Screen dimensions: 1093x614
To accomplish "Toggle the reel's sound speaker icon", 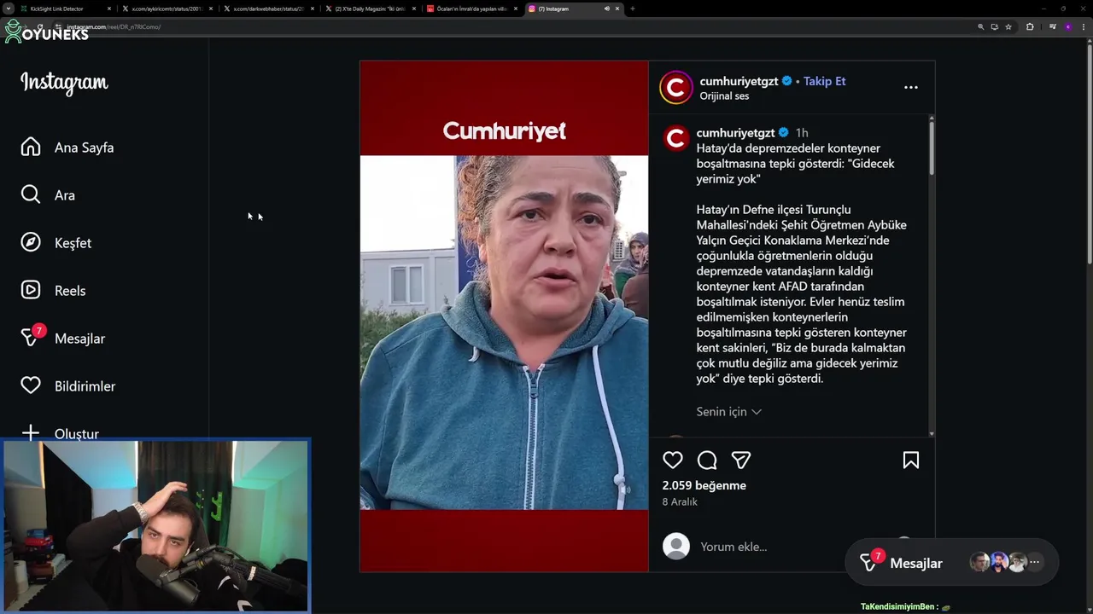I will click(x=625, y=489).
